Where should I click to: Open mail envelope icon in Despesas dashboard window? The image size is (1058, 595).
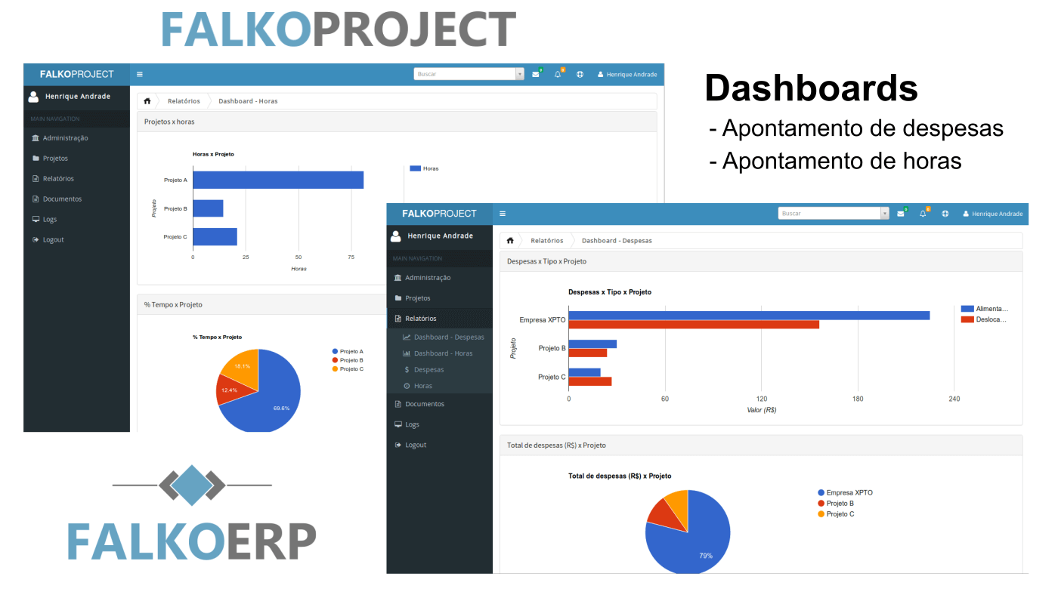pos(901,214)
